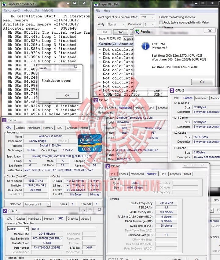This screenshot has width=220, height=260.
Task: Open Calculate(C) menu inside Hyper PI tab
Action: tap(107, 44)
